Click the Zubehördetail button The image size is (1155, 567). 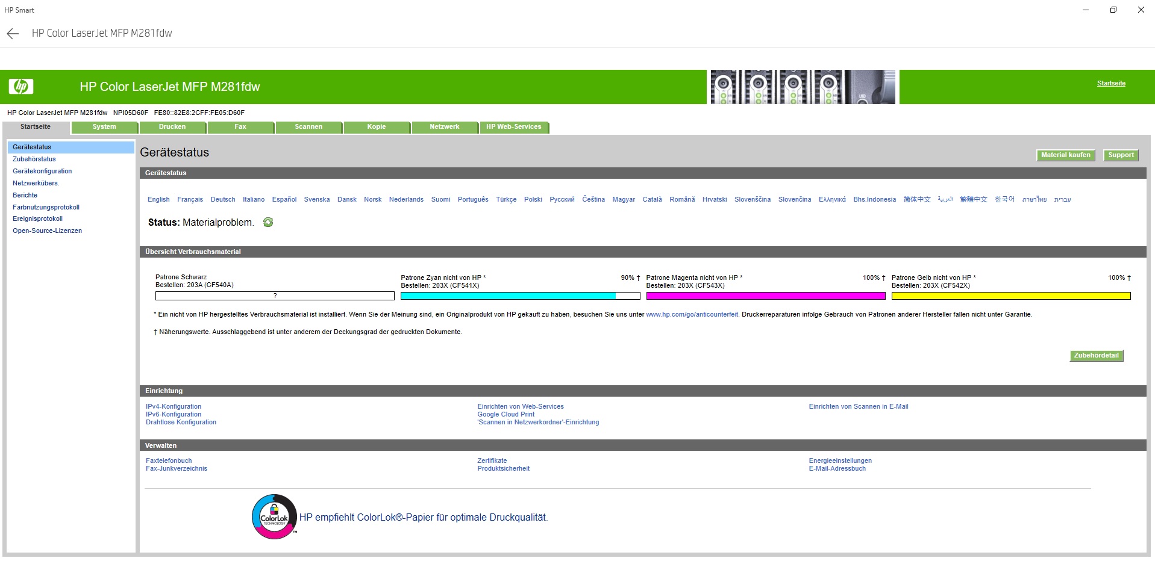pos(1097,356)
